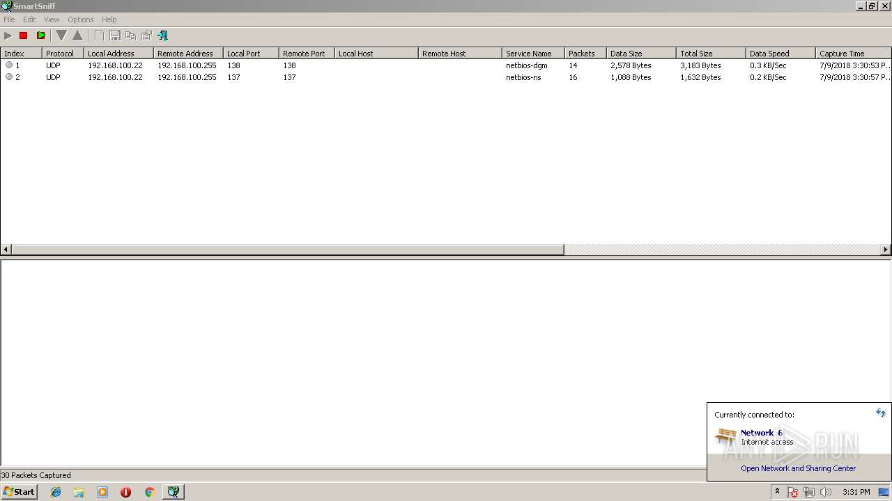Open Internet Explorer from the taskbar
Viewport: 892px width, 501px height.
click(x=56, y=492)
